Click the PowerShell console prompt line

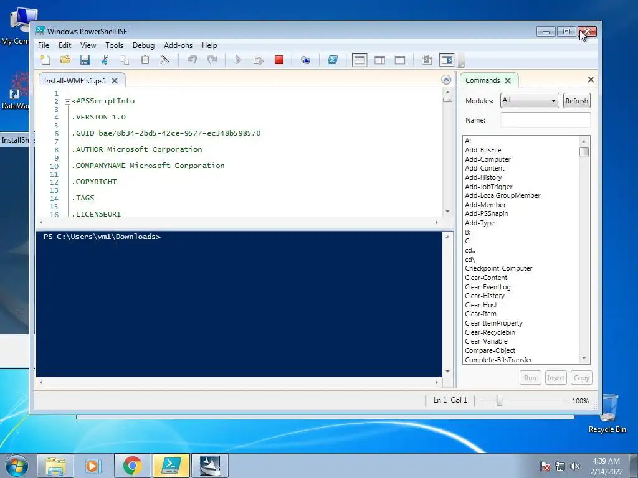click(102, 237)
